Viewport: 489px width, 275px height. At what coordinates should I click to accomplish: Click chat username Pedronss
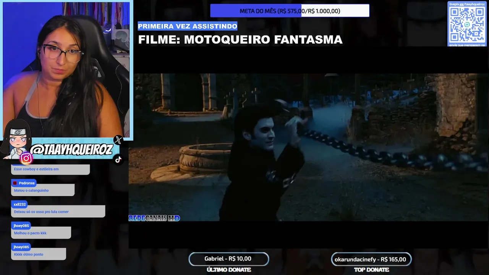pyautogui.click(x=27, y=183)
